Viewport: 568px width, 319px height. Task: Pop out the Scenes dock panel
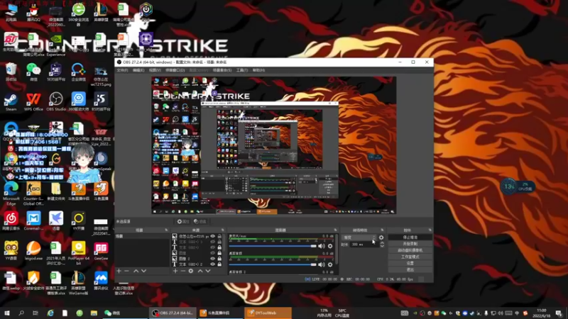click(166, 230)
